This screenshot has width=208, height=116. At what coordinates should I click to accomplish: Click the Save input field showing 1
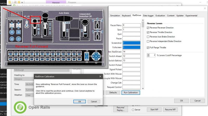click(x=132, y=29)
